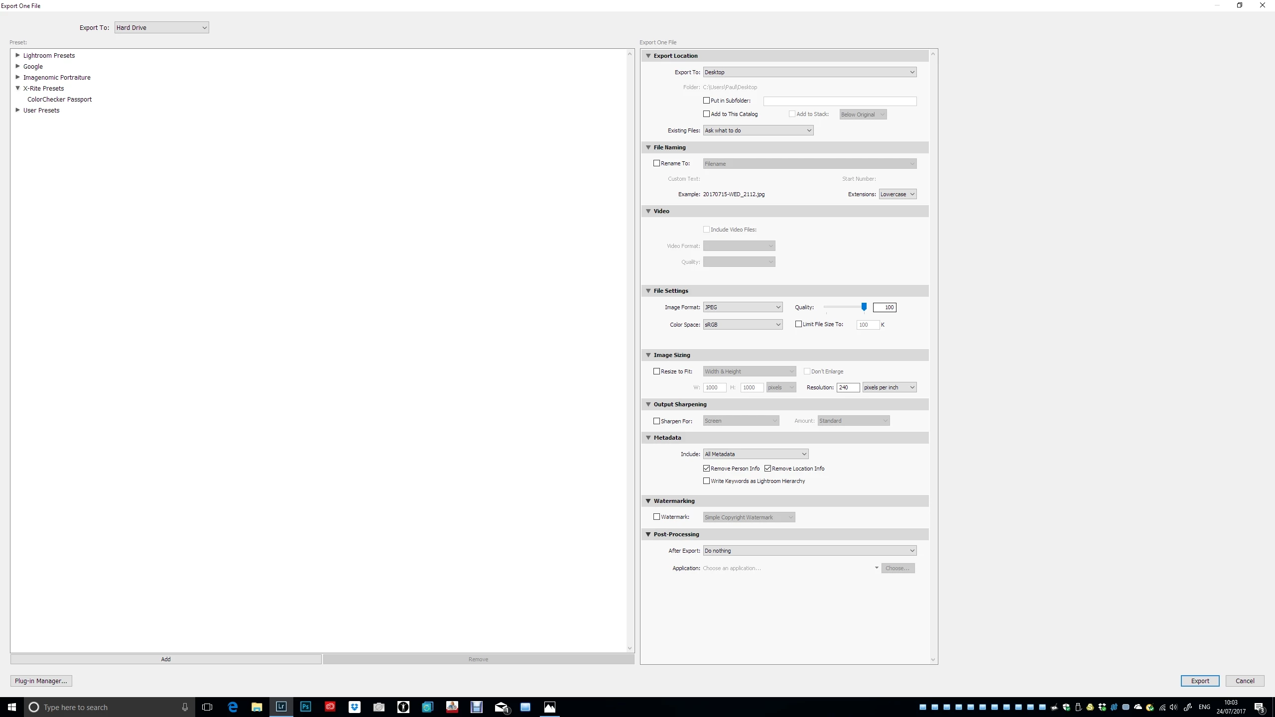Enable Put in Subfolder checkbox
Viewport: 1275px width, 717px height.
pyautogui.click(x=706, y=101)
